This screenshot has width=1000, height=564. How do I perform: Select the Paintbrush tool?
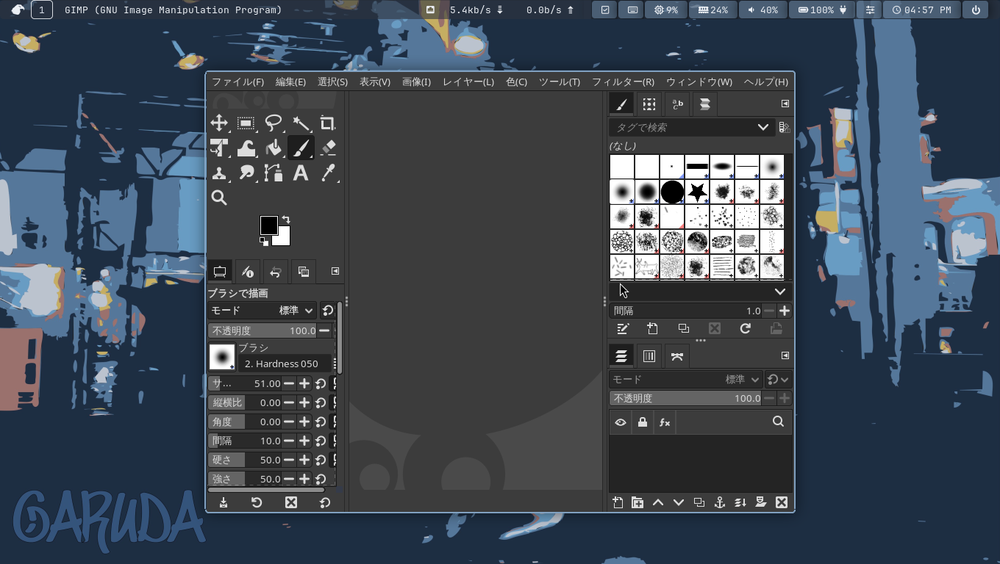[x=301, y=148]
